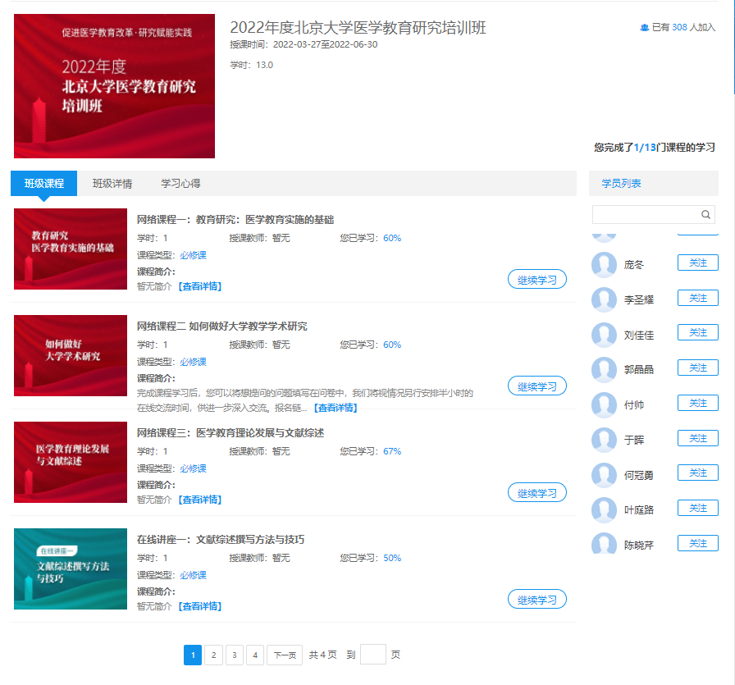Follow student 庞冬 with 关注 button

(x=698, y=263)
